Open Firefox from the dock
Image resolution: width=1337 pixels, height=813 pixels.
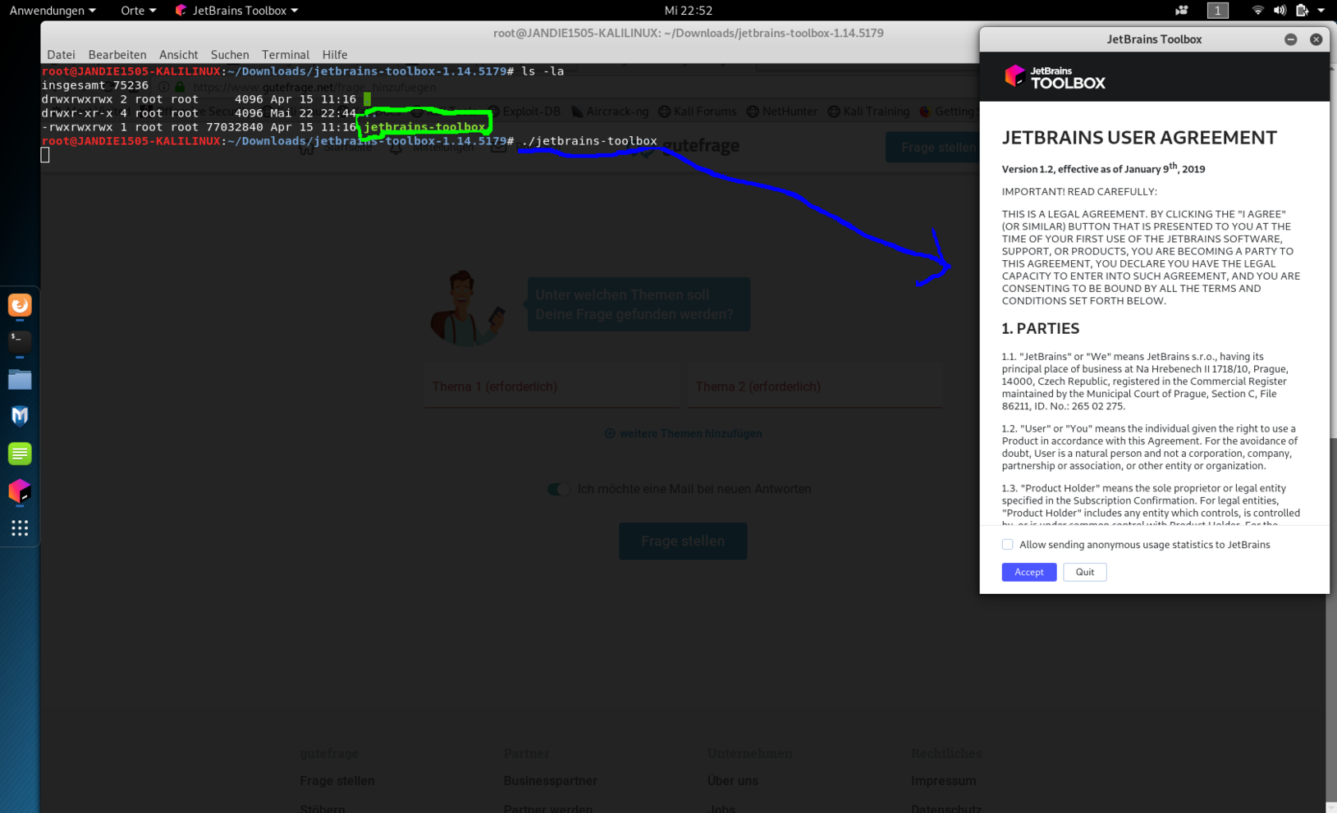(20, 305)
